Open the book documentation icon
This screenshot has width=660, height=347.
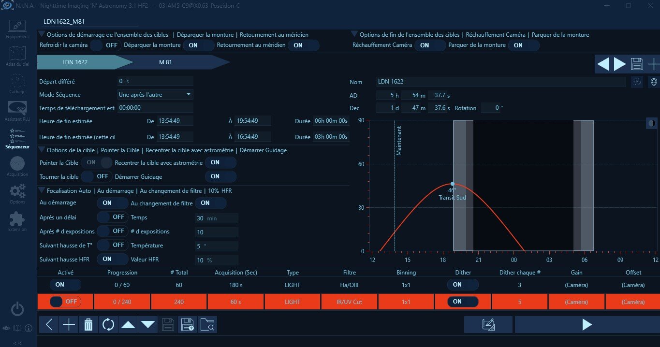[x=17, y=328]
